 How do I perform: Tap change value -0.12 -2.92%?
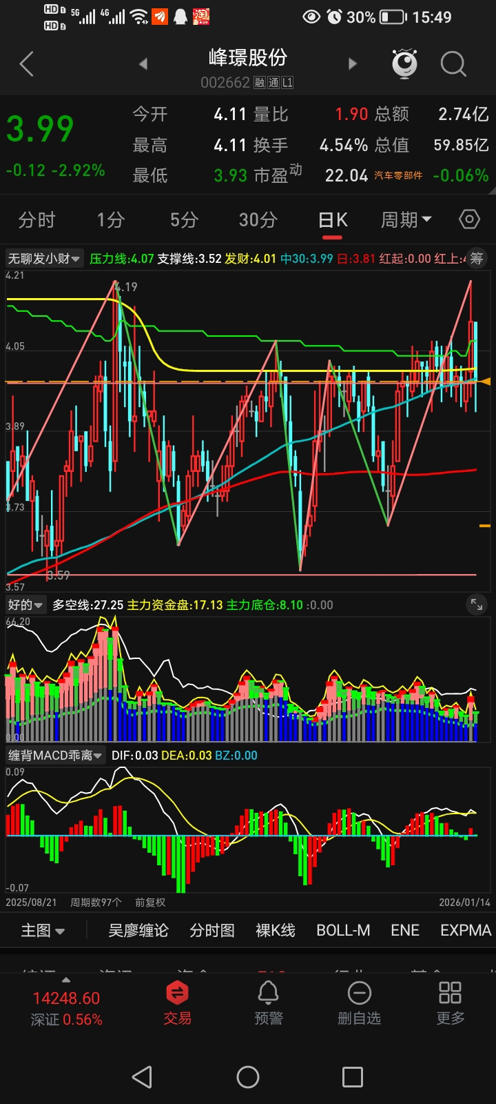[56, 170]
